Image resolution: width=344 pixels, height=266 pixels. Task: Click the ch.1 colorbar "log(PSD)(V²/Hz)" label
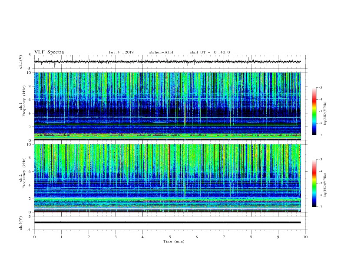(325, 113)
